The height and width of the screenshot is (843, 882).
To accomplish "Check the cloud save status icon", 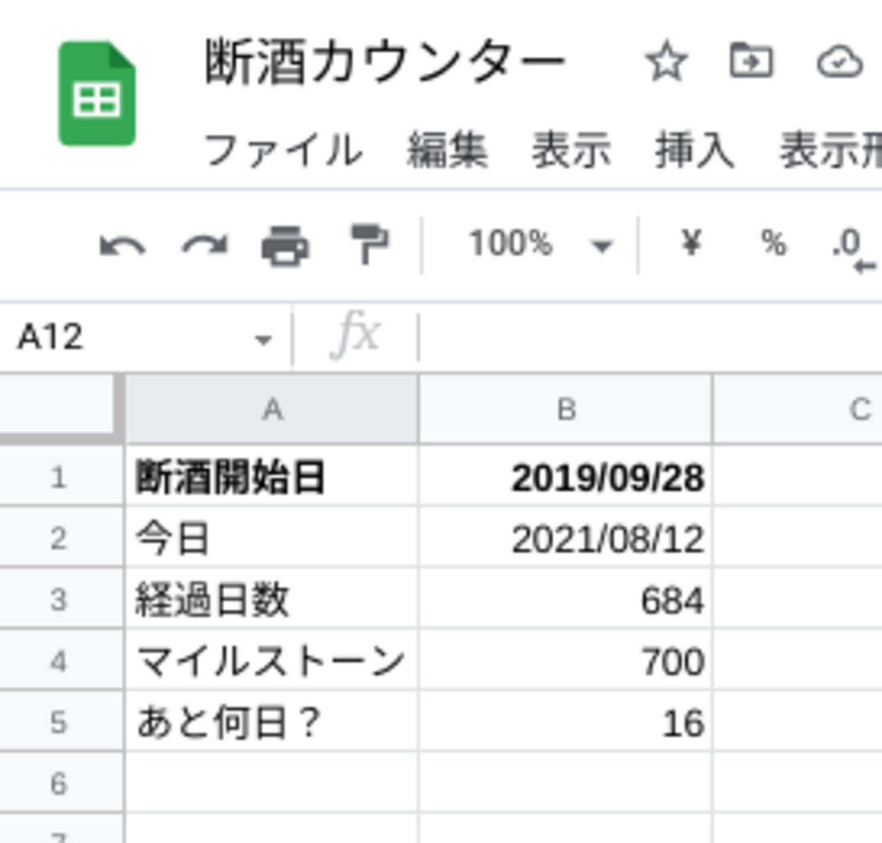I will [x=839, y=62].
